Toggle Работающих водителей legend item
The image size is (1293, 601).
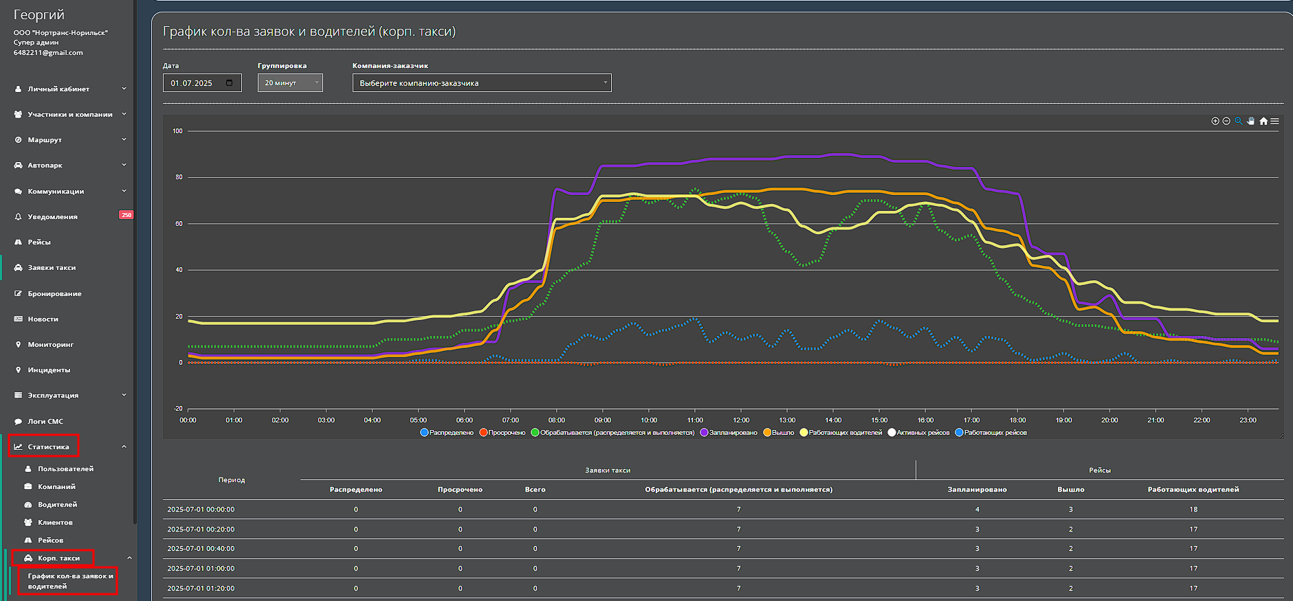[x=845, y=433]
